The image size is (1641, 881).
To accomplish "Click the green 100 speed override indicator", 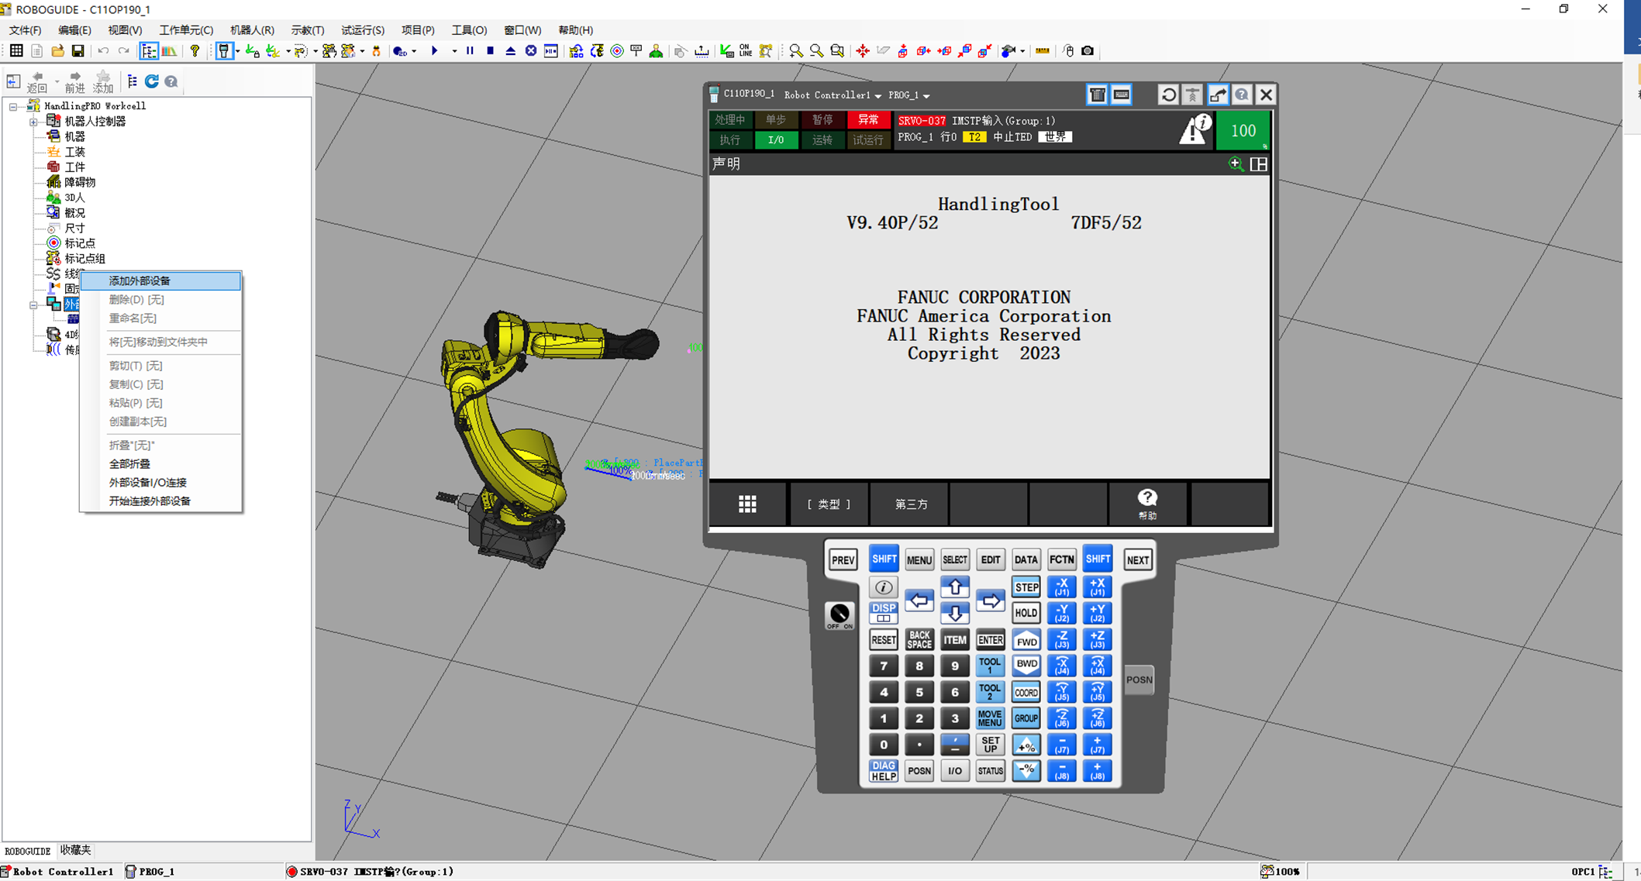I will (x=1243, y=131).
